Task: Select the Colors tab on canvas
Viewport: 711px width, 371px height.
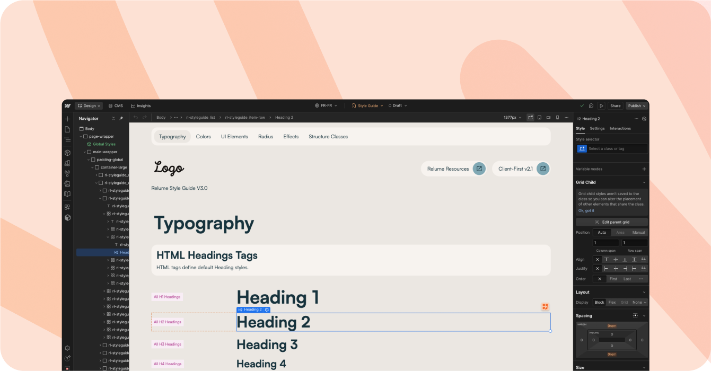Action: [x=203, y=137]
